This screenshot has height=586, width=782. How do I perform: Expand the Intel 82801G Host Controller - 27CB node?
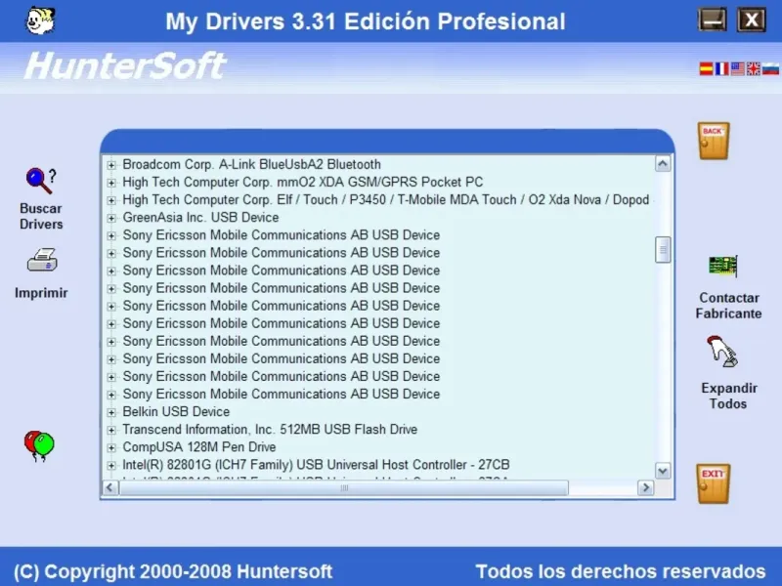(111, 466)
